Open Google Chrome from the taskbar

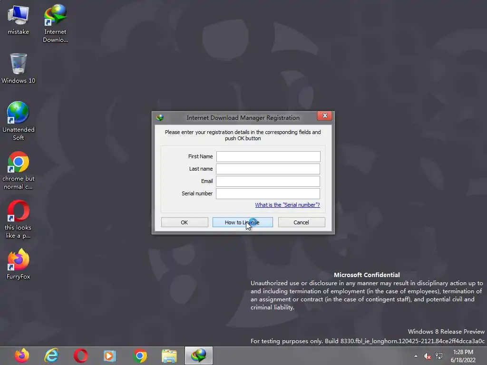pyautogui.click(x=140, y=355)
